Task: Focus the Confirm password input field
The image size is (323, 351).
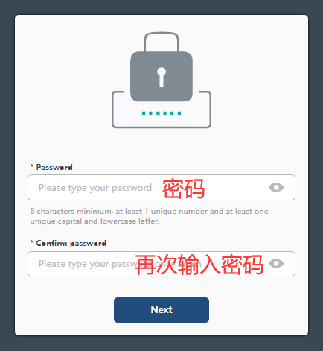Action: click(161, 264)
